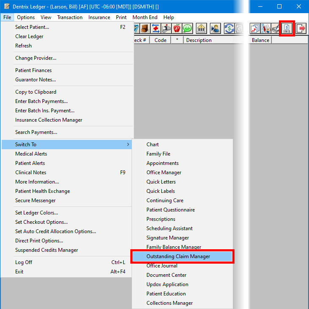
Task: Click the patient with arrow icon
Action: [215, 29]
